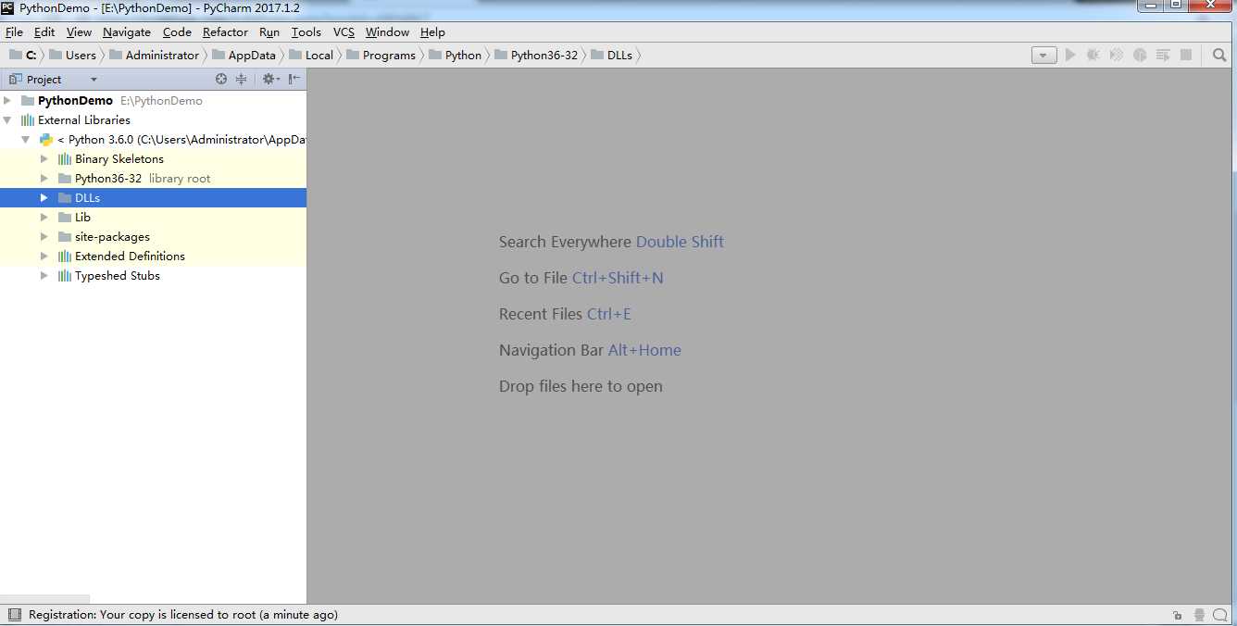Click the speech bubble notifications icon
Screen dimensions: 1237x626
(1222, 615)
